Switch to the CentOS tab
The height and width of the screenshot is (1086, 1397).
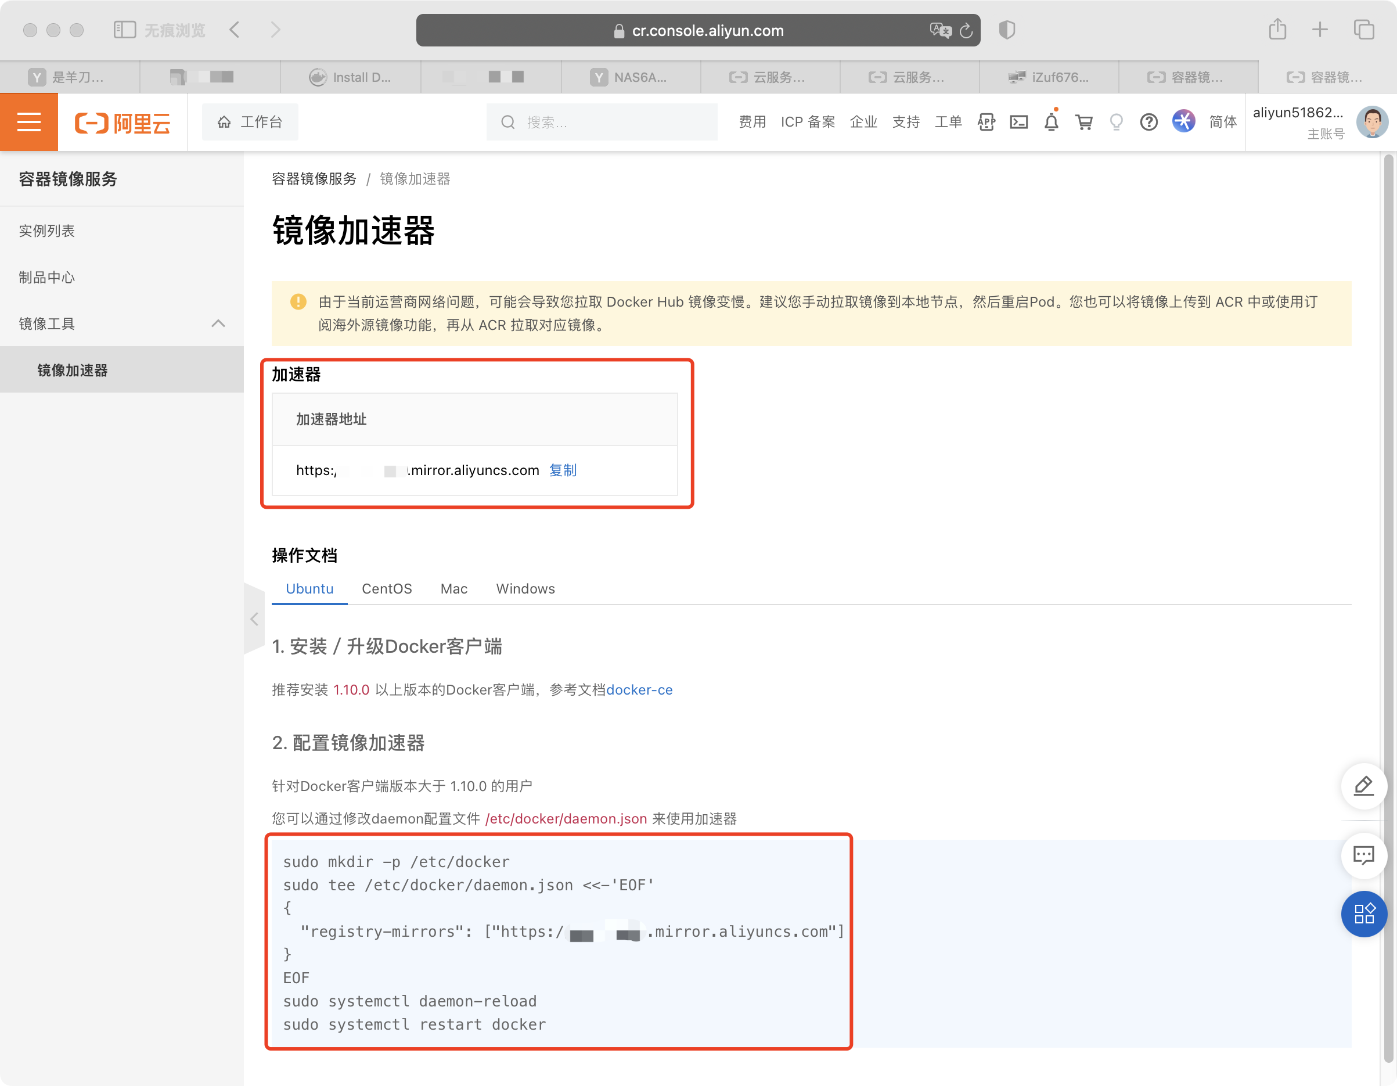[x=386, y=589]
